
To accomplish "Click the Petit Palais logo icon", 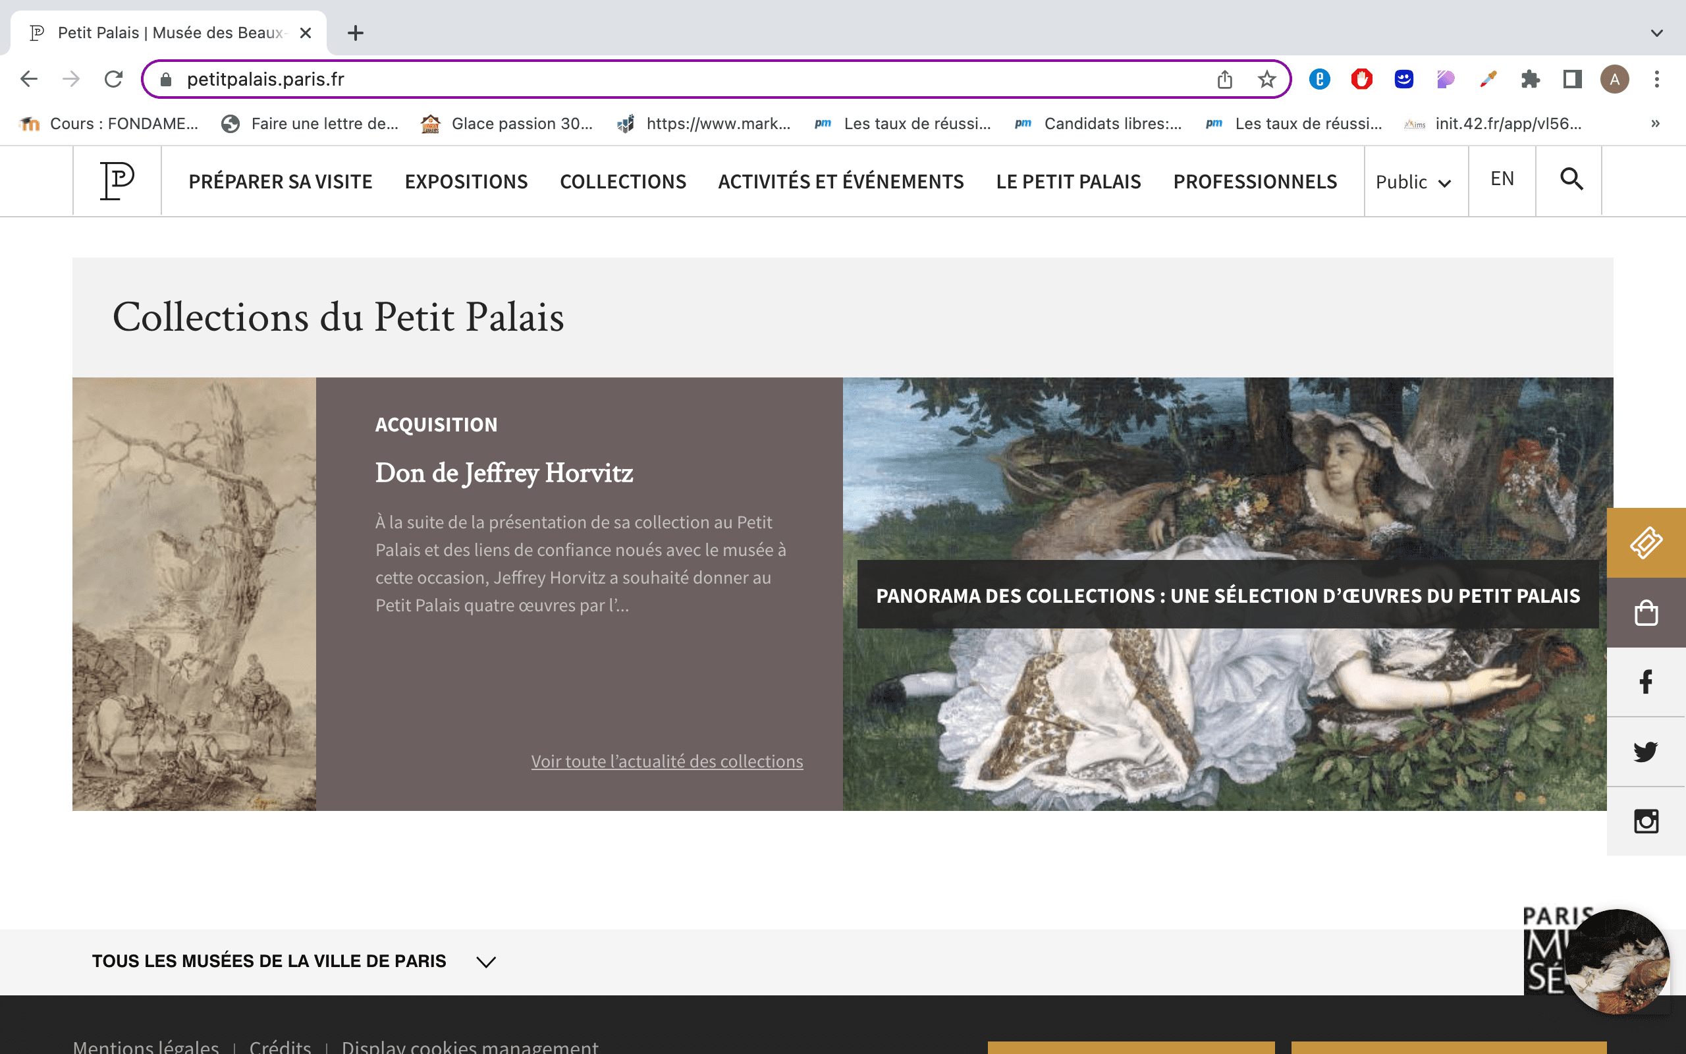I will click(x=117, y=181).
